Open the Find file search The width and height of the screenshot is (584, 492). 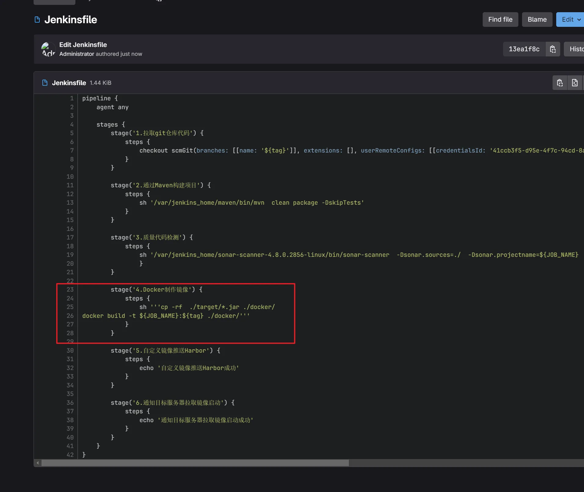(x=500, y=20)
